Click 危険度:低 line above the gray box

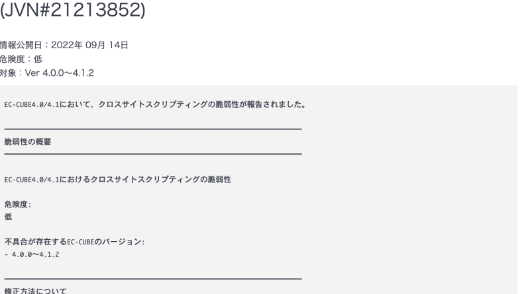[21, 59]
